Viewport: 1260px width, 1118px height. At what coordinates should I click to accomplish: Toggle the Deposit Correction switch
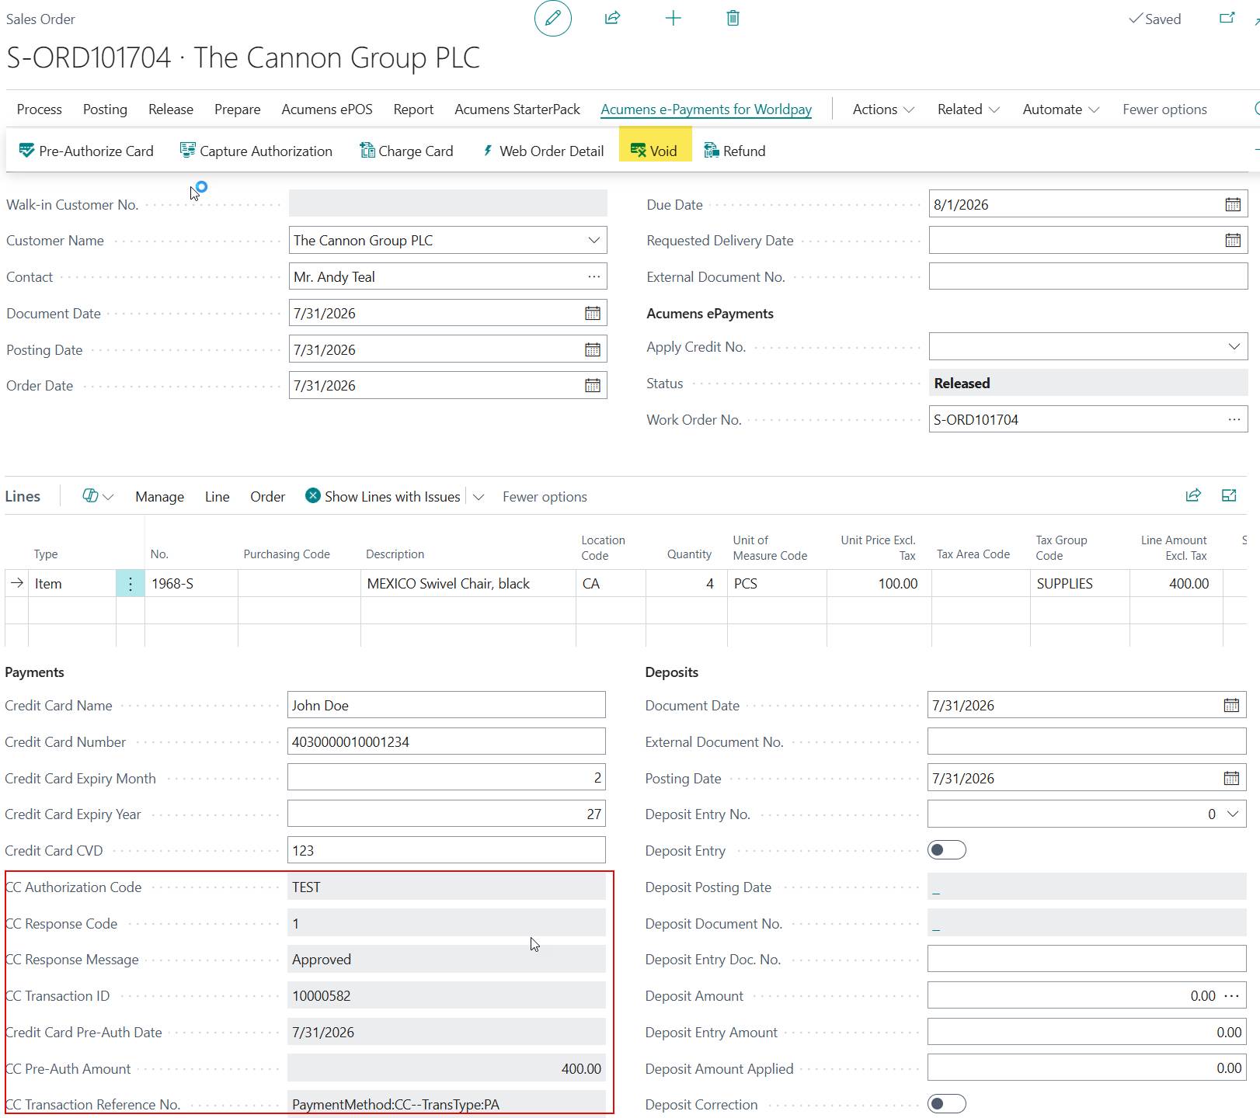click(x=947, y=1104)
